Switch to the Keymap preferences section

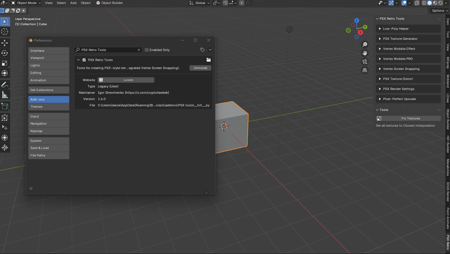[x=49, y=131]
